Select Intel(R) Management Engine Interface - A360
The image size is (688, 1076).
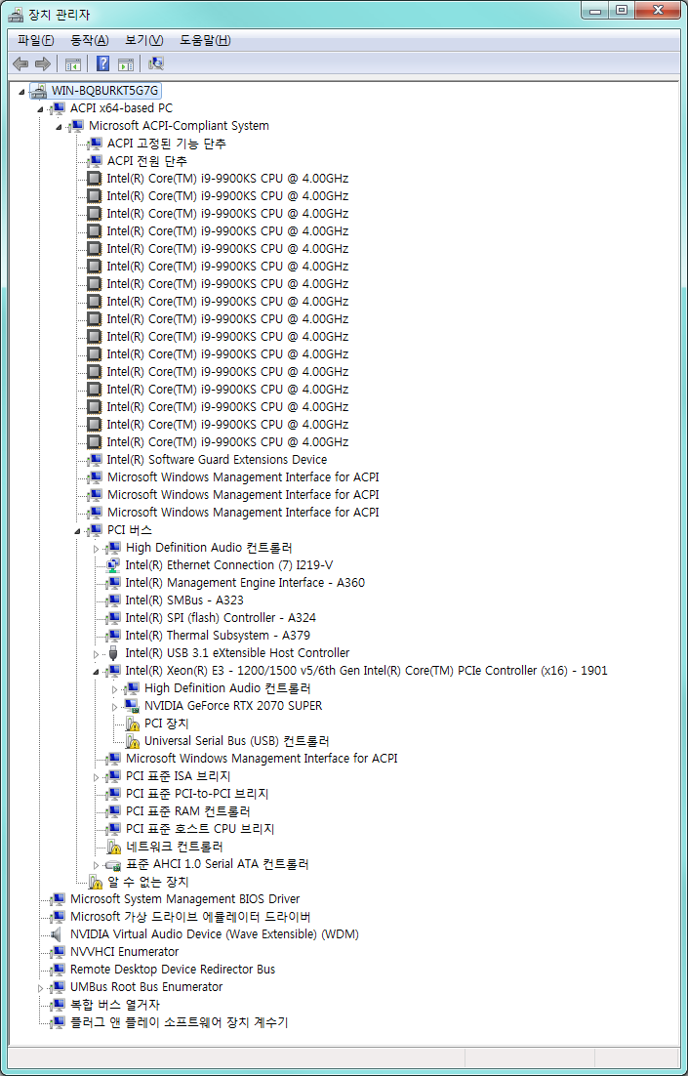pyautogui.click(x=245, y=583)
